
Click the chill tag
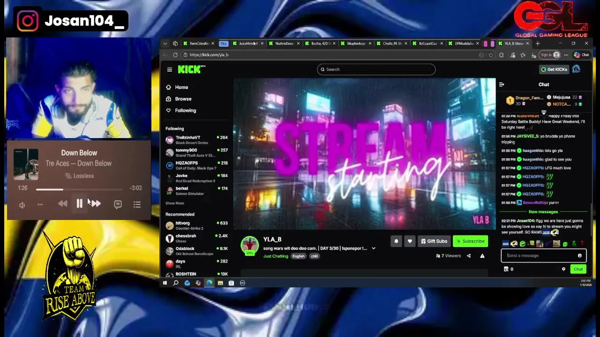pos(315,256)
